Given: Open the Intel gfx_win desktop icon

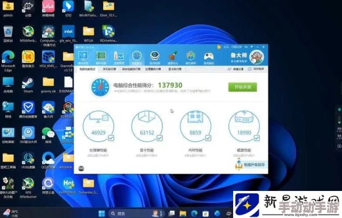Looking at the screenshot, I should [69, 34].
